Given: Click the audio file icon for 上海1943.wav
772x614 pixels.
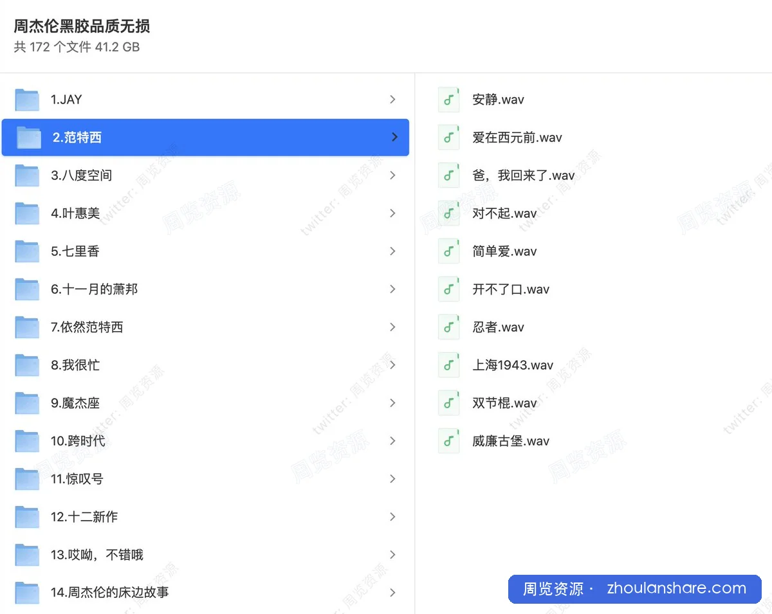Looking at the screenshot, I should coord(449,365).
